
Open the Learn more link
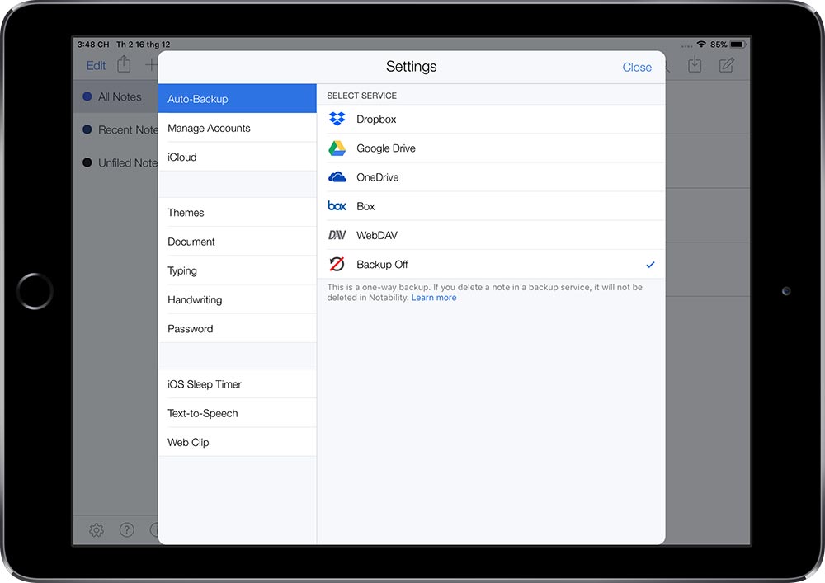point(434,298)
